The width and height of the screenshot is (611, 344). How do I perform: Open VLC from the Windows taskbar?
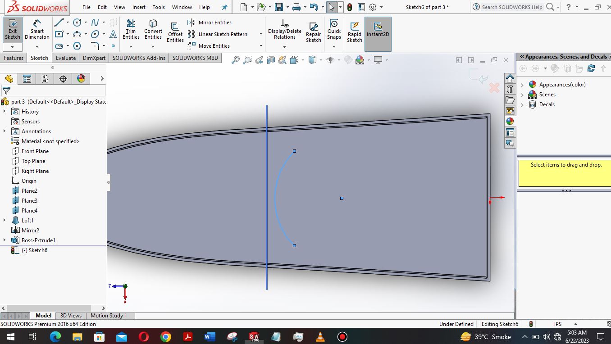pyautogui.click(x=320, y=336)
